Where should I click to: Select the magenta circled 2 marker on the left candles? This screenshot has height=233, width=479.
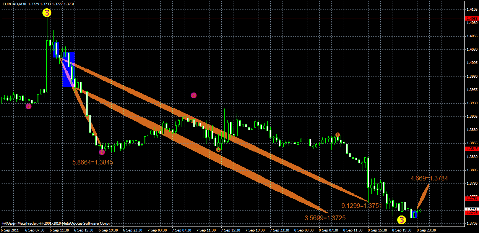point(28,106)
